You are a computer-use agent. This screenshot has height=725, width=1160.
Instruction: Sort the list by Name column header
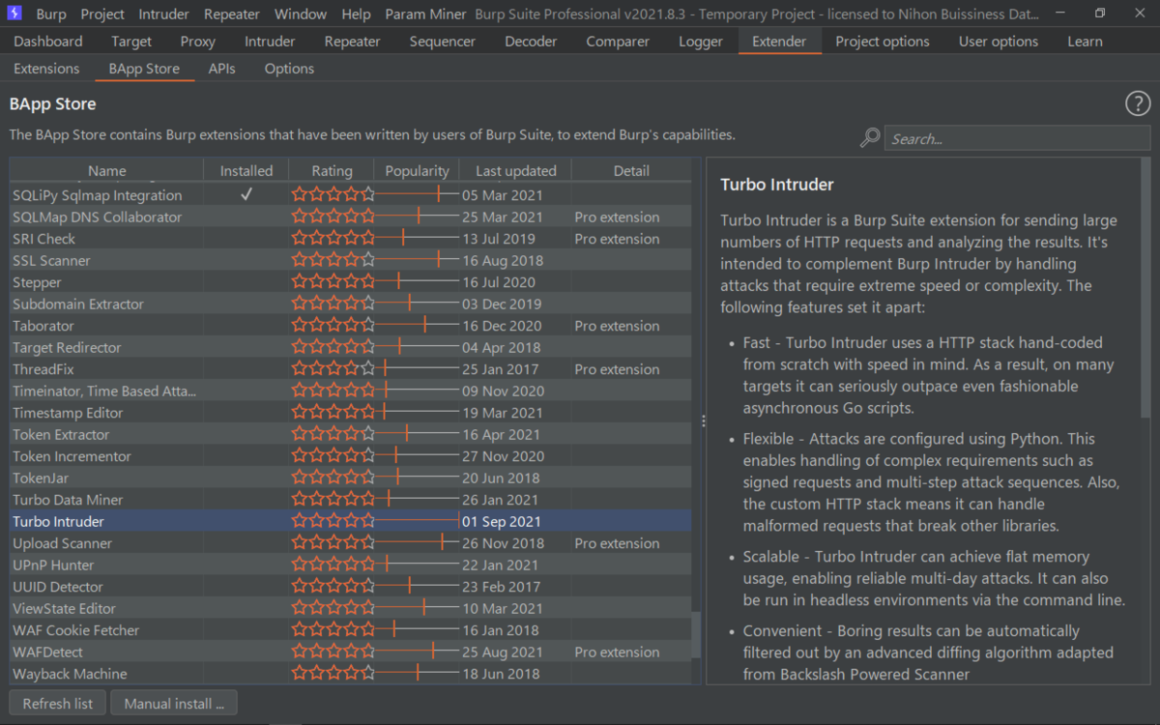[106, 170]
